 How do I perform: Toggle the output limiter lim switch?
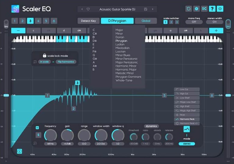228,24
